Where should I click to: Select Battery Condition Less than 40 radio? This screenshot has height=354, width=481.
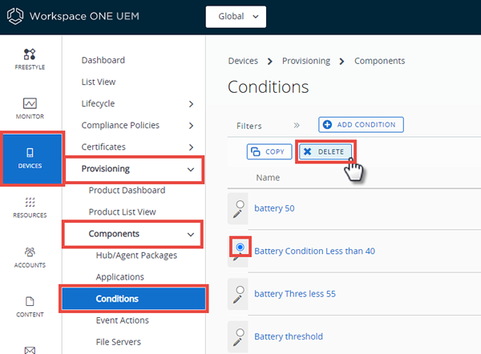click(240, 247)
